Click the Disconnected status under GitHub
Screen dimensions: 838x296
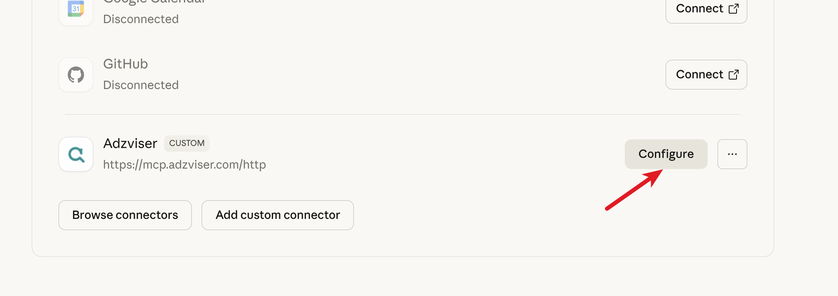(x=141, y=85)
